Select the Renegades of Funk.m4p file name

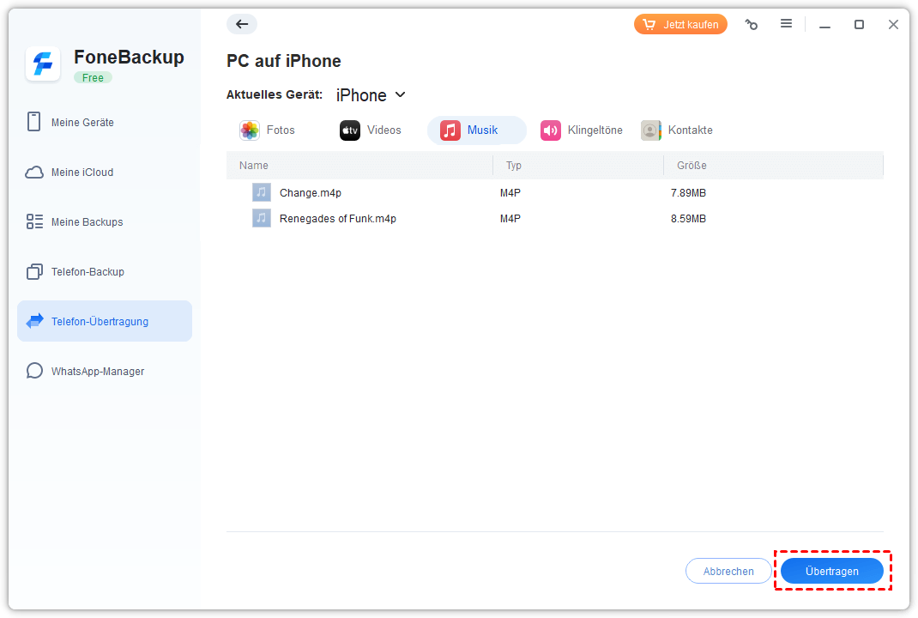click(x=338, y=219)
